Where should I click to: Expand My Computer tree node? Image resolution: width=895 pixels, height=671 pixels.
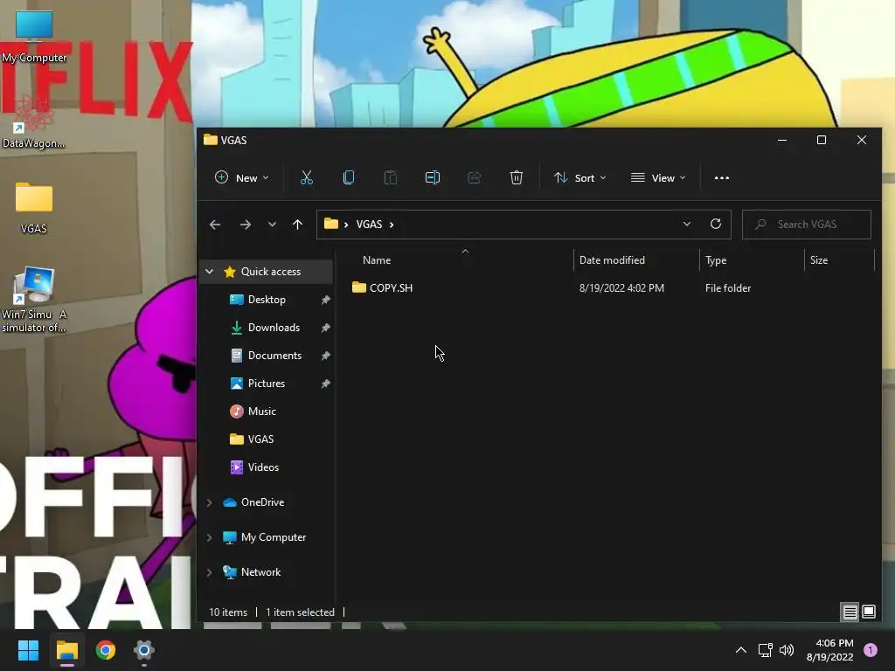point(210,537)
